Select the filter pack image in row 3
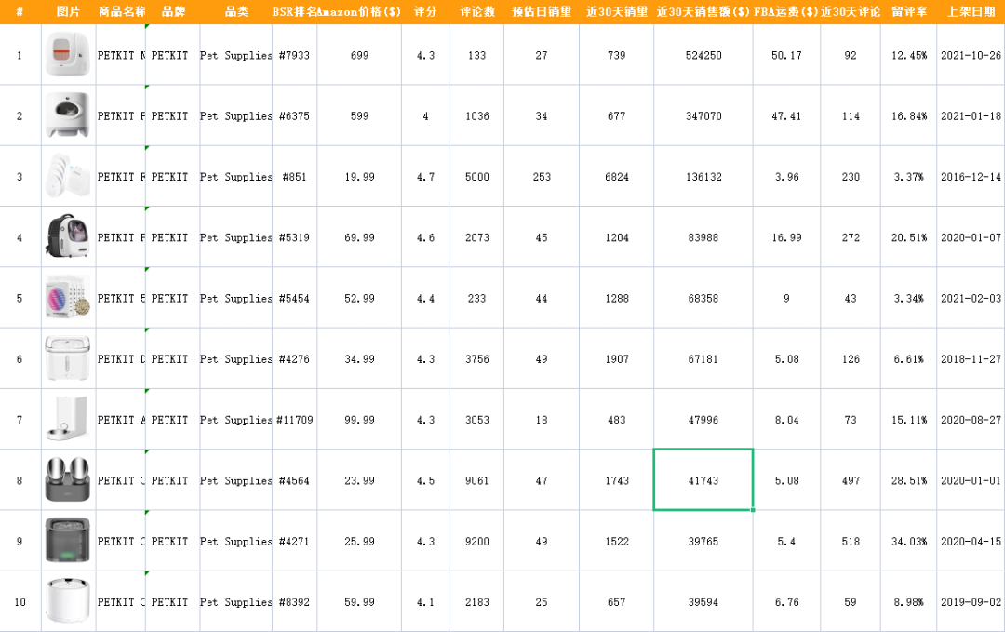The height and width of the screenshot is (632, 1005). [68, 176]
